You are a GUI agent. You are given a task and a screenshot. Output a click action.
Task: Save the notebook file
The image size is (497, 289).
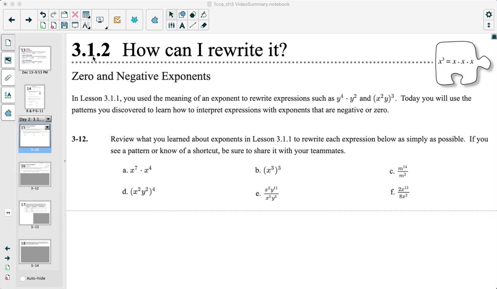pos(64,25)
